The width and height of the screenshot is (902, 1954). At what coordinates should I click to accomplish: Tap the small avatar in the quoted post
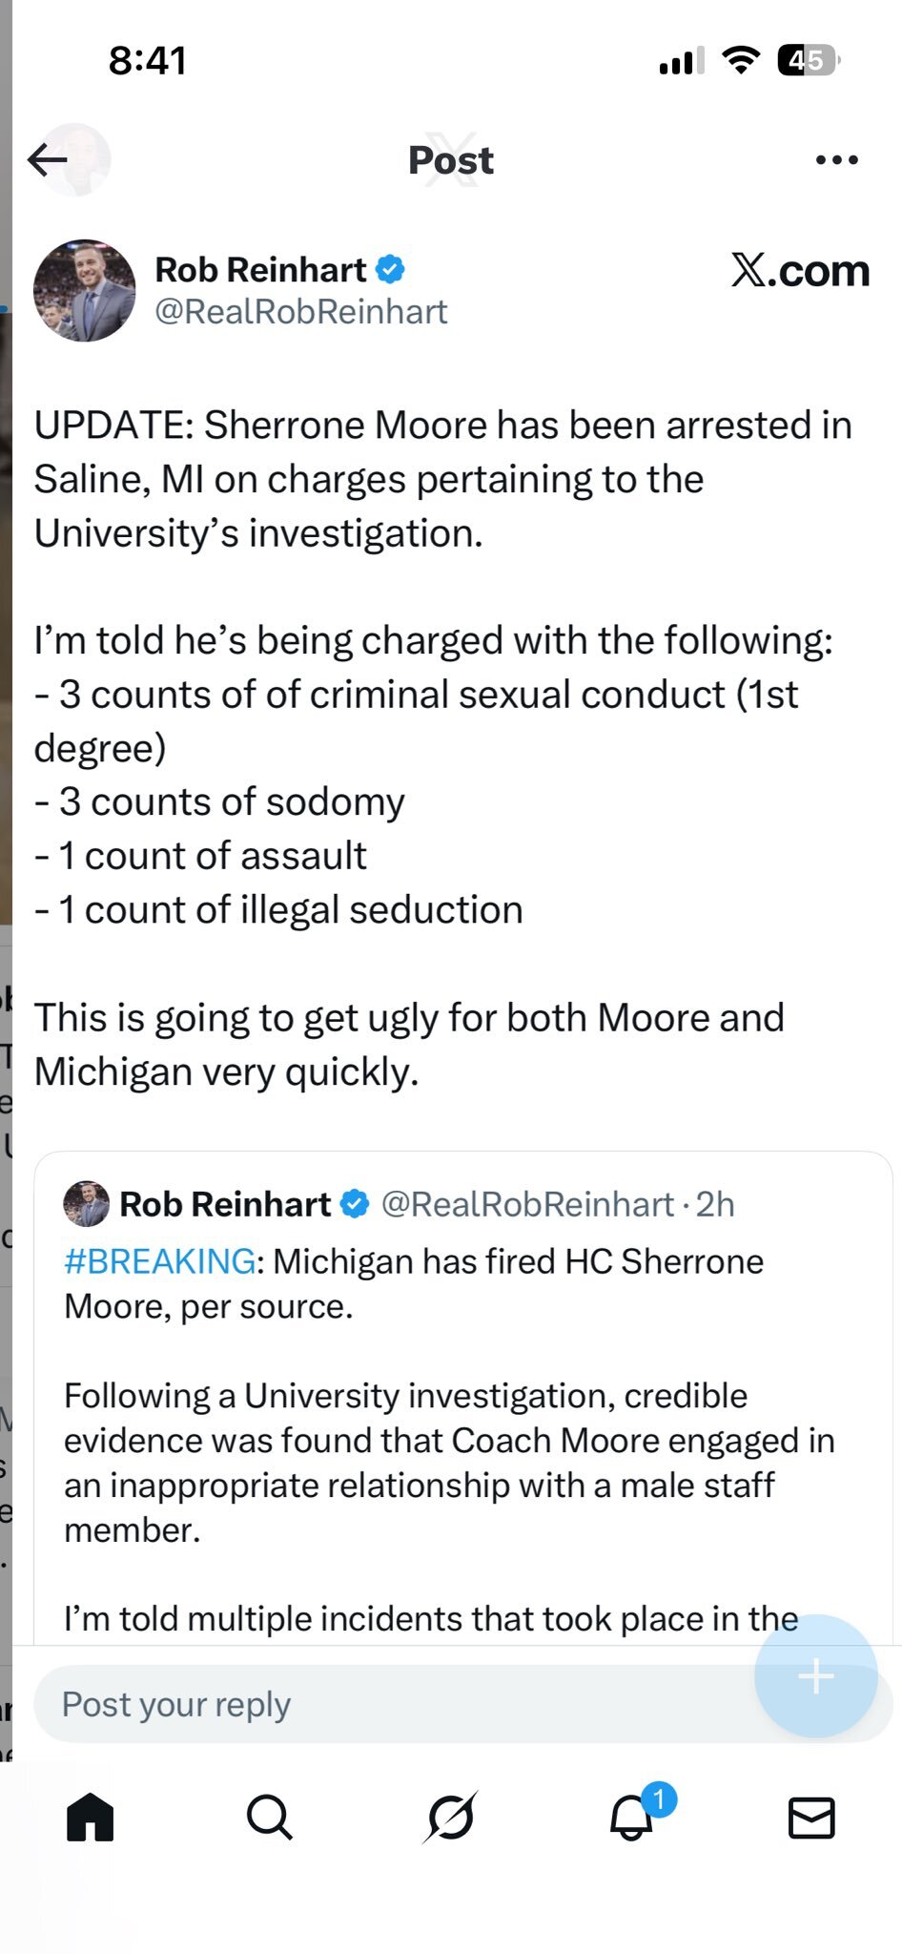coord(87,1204)
